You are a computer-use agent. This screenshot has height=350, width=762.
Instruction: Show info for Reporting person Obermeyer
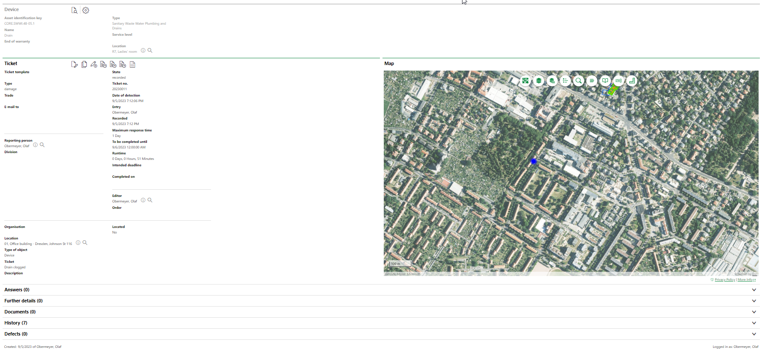[x=35, y=145]
